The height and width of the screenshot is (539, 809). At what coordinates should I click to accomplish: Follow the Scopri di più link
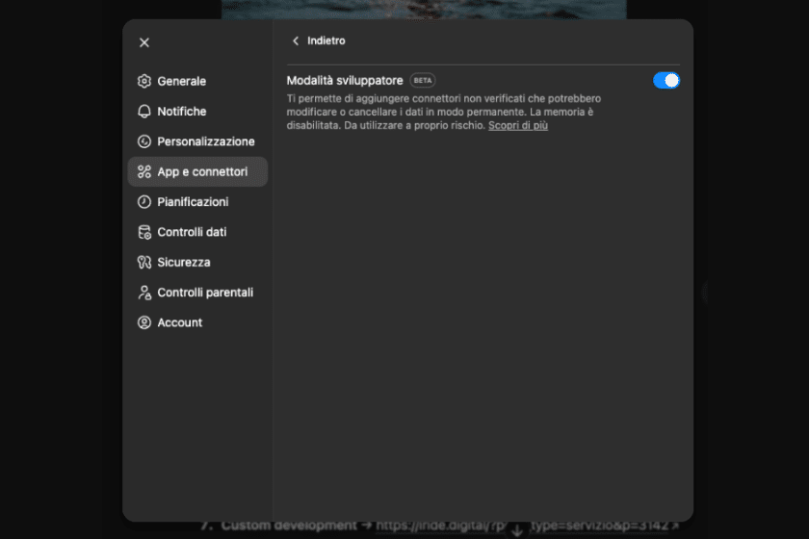517,125
